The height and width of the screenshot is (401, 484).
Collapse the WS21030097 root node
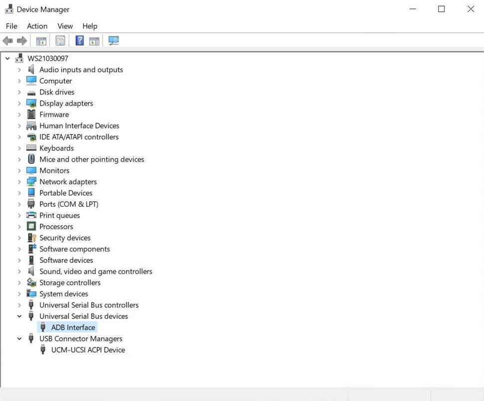(x=7, y=58)
